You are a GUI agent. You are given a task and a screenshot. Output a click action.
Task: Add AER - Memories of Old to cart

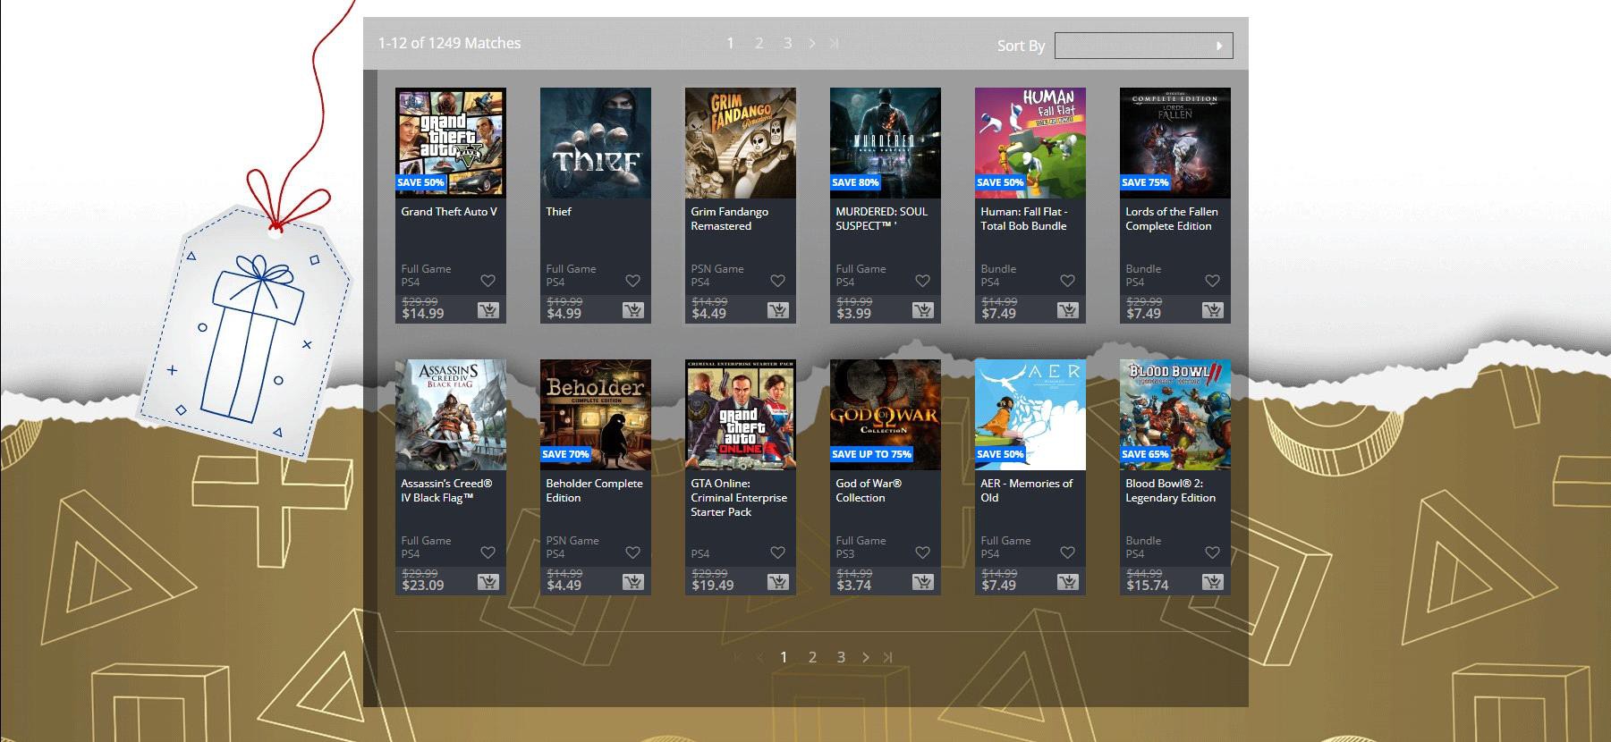click(1068, 582)
